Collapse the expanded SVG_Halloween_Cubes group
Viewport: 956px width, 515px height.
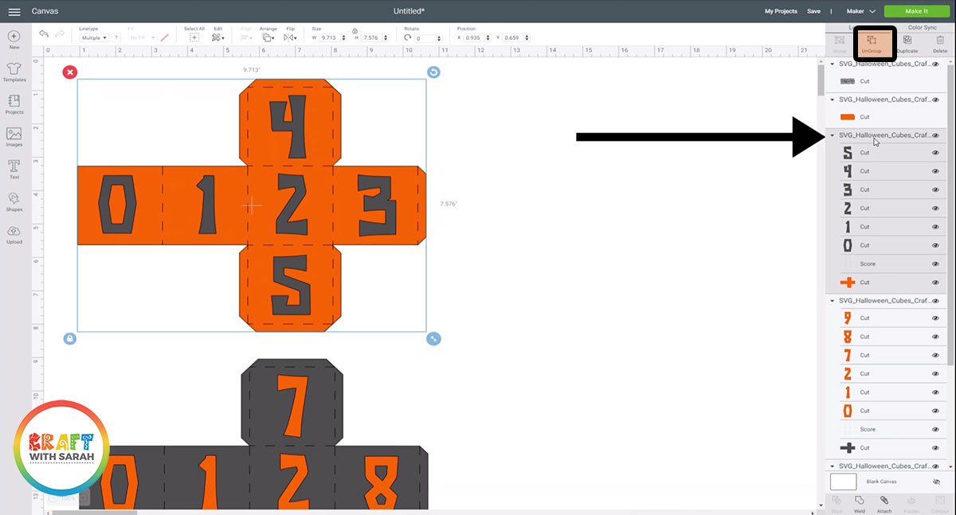(832, 135)
